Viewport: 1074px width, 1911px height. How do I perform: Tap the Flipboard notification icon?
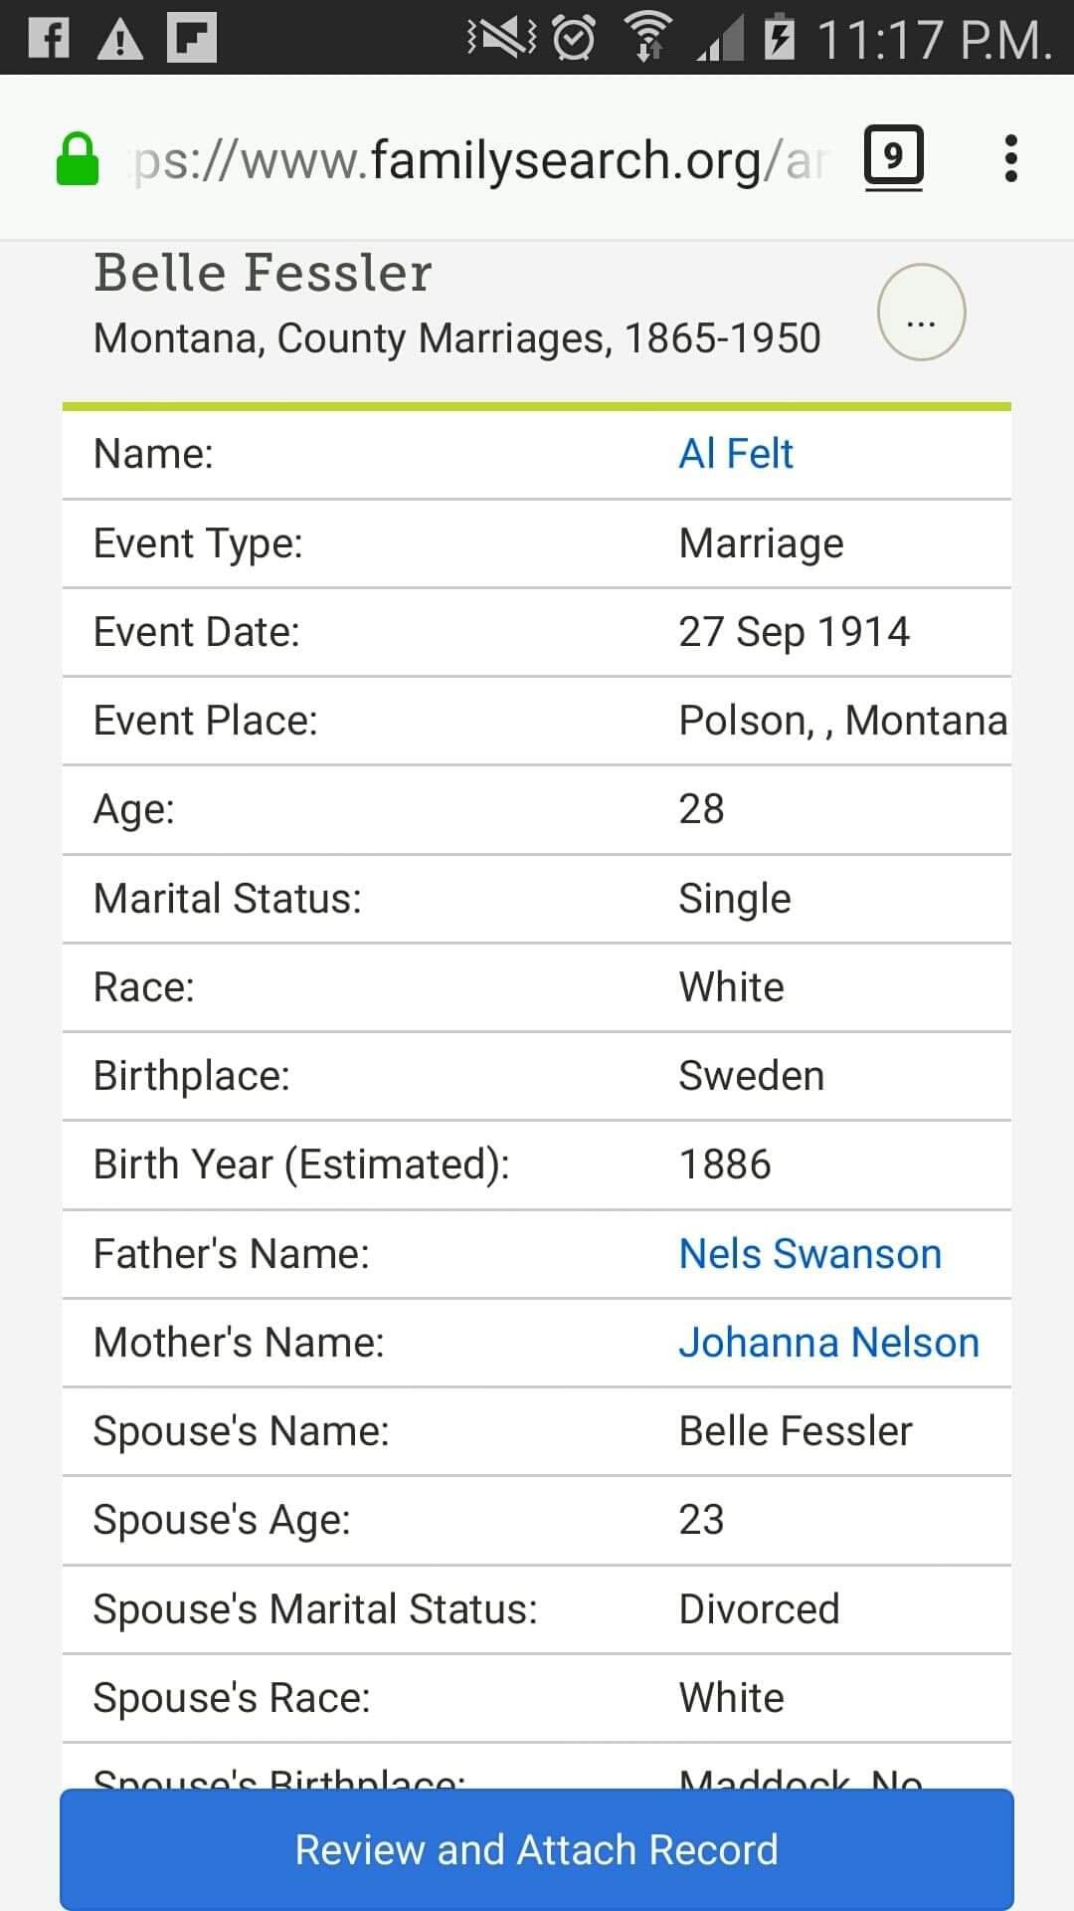click(192, 39)
